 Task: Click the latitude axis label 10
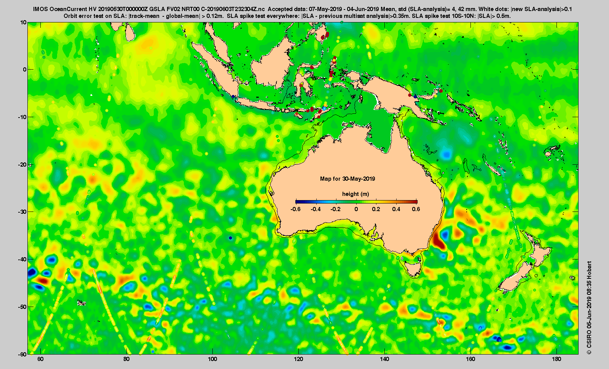(24, 22)
